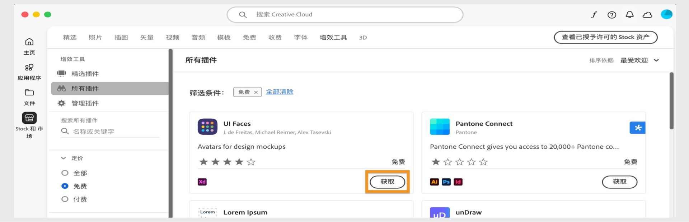Open the UI Faces plugin title
This screenshot has width=689, height=222.
click(237, 124)
